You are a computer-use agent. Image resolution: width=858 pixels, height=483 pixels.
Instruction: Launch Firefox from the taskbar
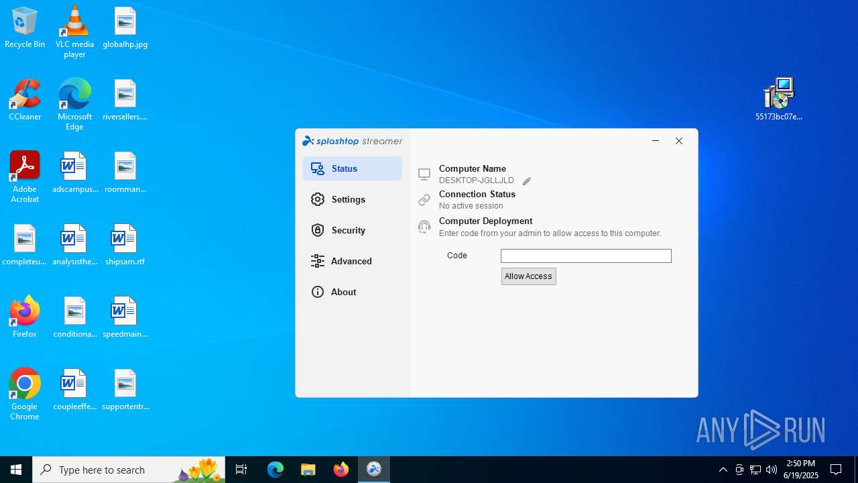coord(341,470)
